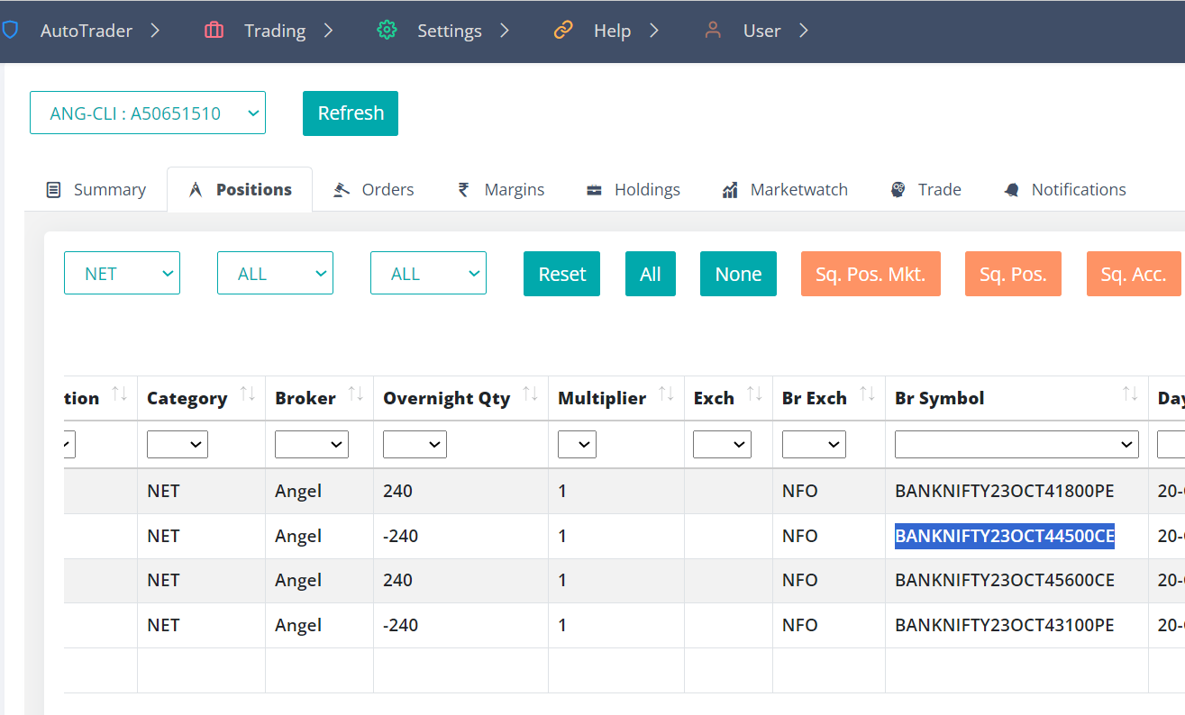Image resolution: width=1185 pixels, height=715 pixels.
Task: Sort by the Br Exch column arrows
Action: (867, 394)
